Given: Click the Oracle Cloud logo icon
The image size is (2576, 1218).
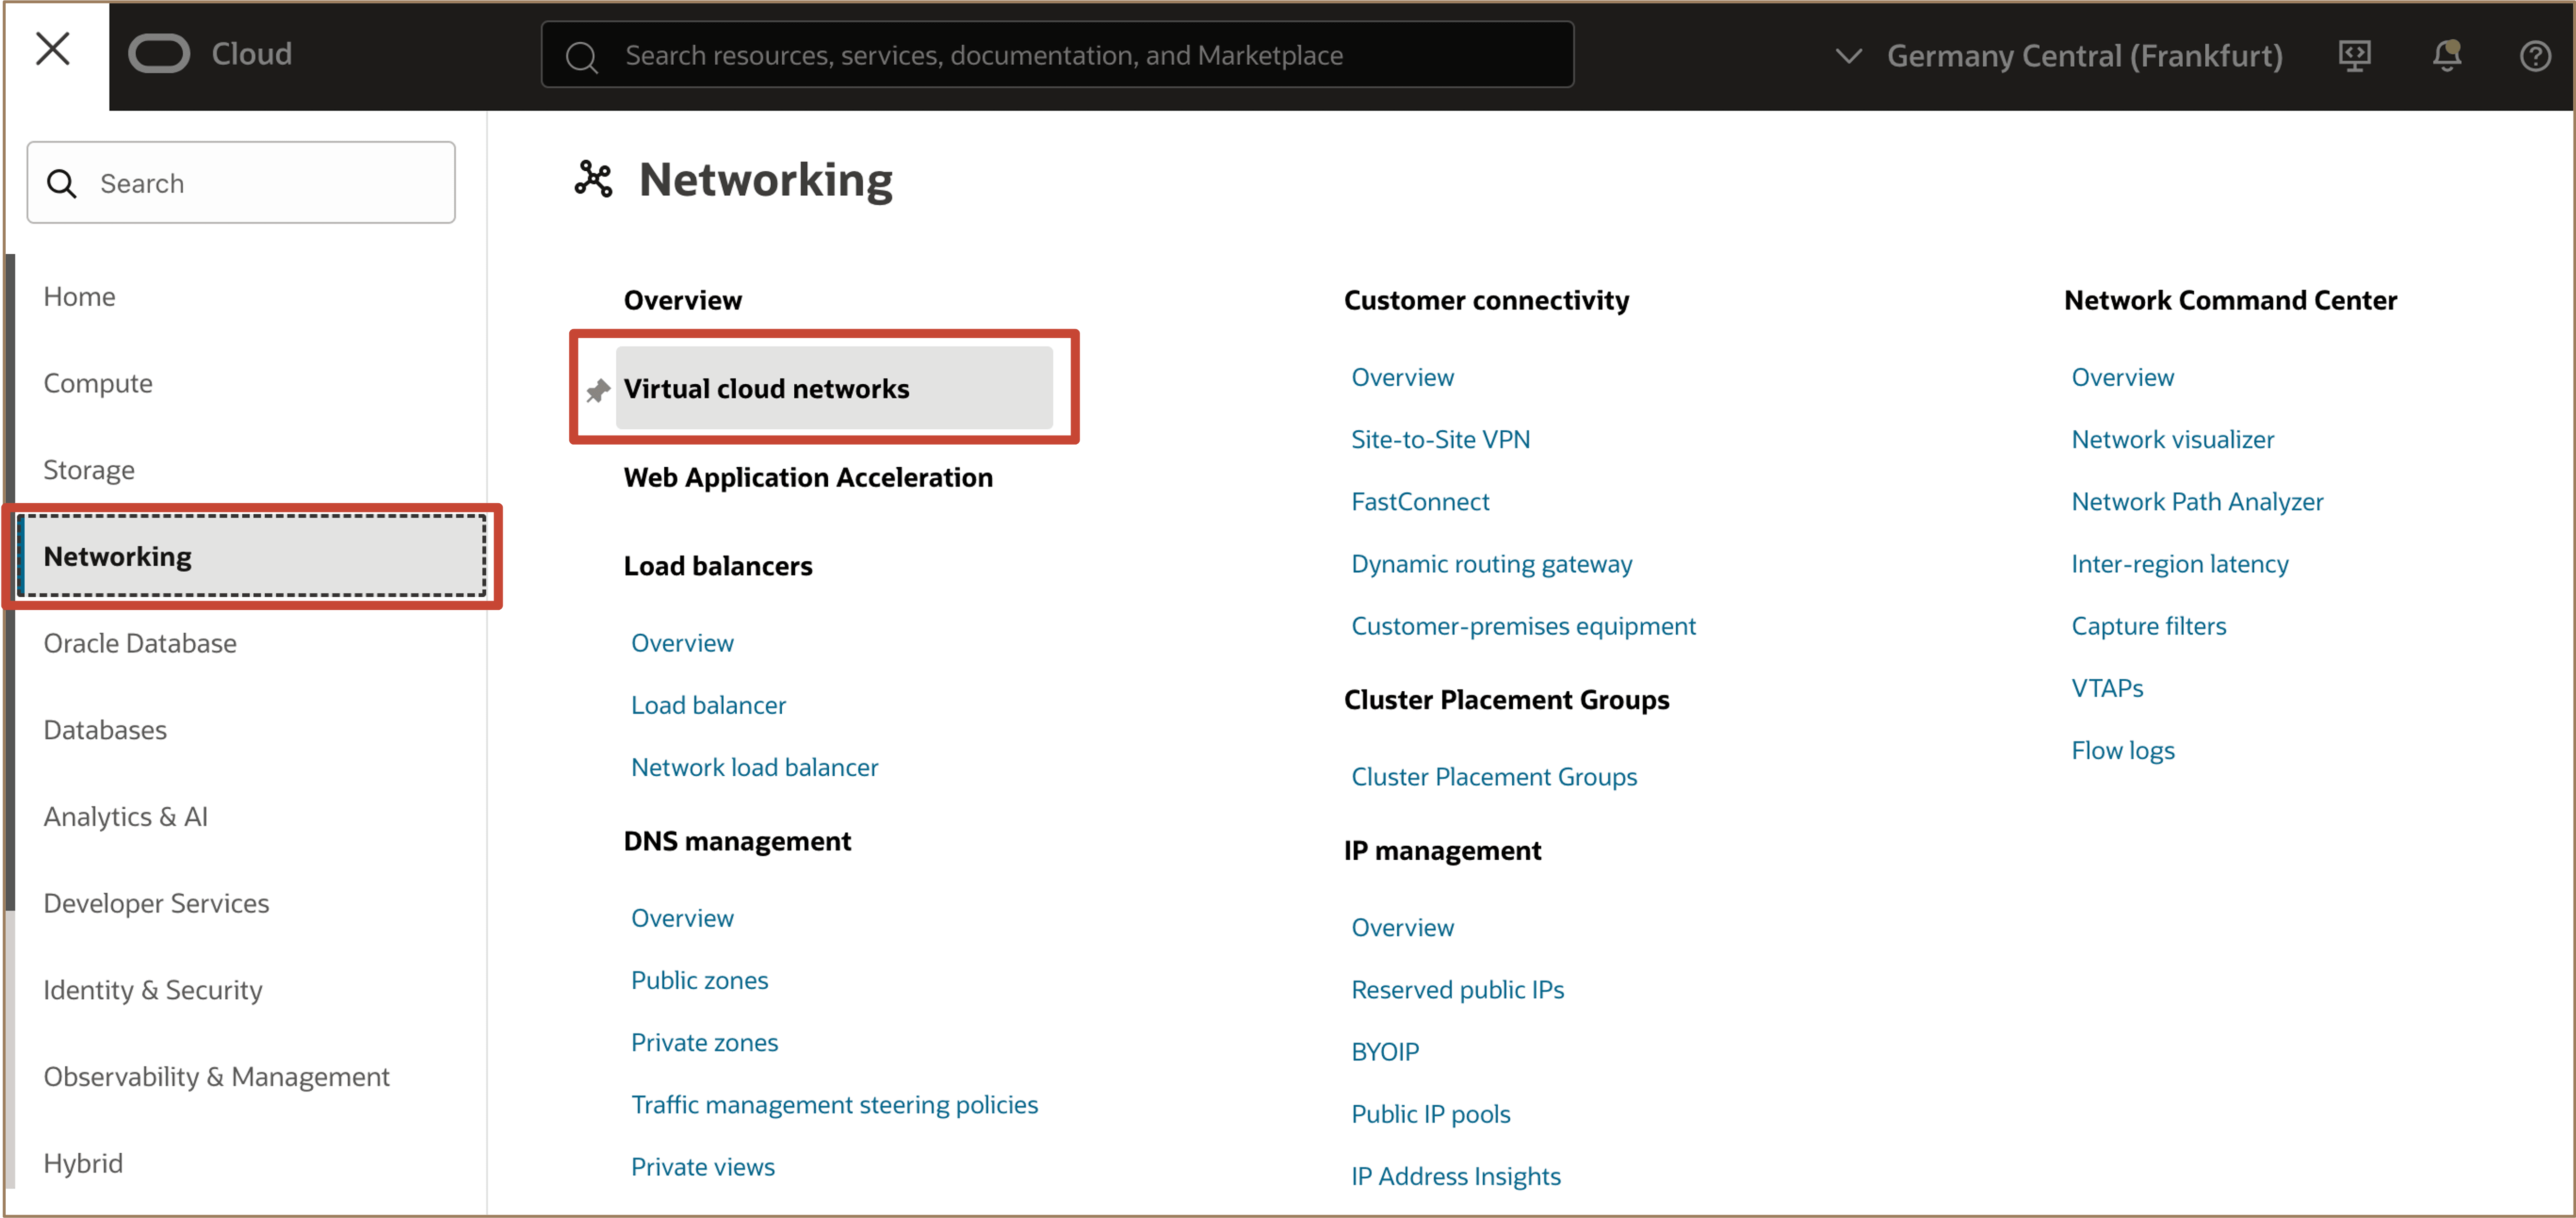Looking at the screenshot, I should 159,53.
